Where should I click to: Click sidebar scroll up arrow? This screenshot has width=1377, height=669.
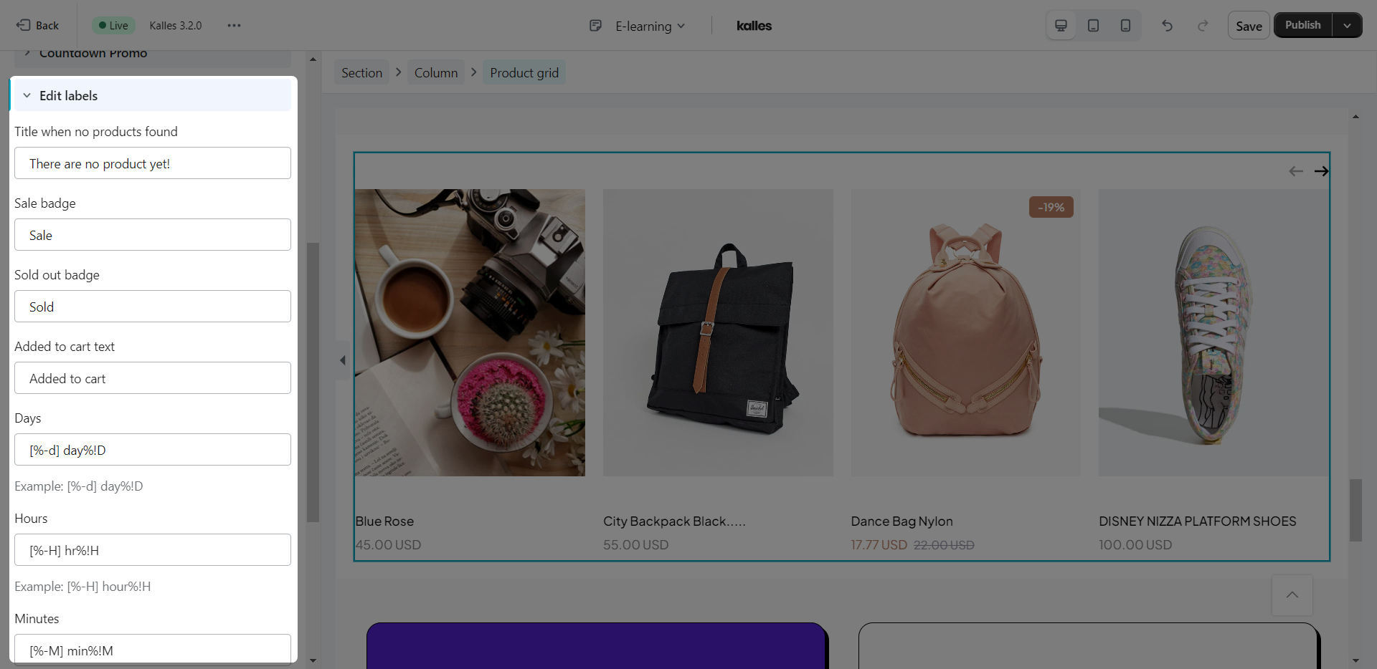pyautogui.click(x=313, y=59)
